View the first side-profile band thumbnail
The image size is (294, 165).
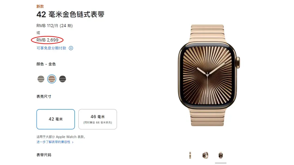click(190, 155)
